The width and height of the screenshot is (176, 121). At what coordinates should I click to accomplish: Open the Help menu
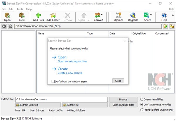[x=29, y=9]
